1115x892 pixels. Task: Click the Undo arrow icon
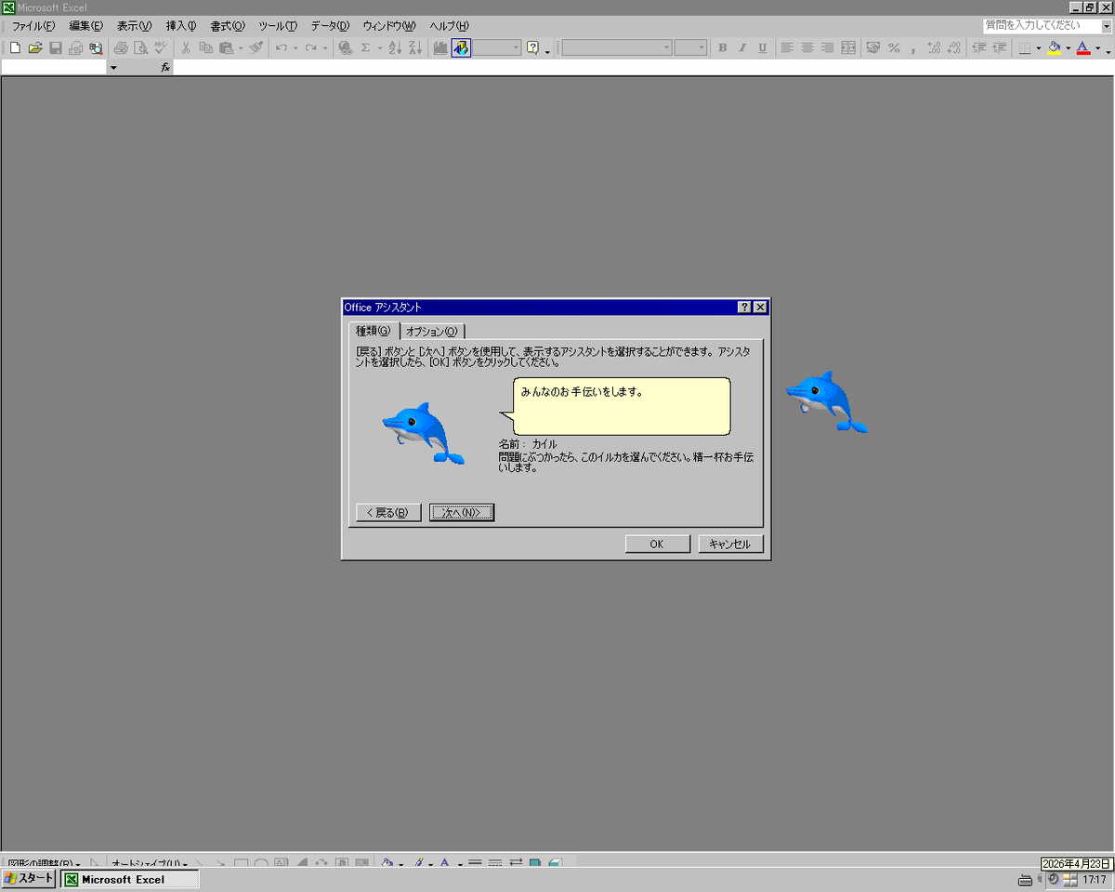coord(281,47)
